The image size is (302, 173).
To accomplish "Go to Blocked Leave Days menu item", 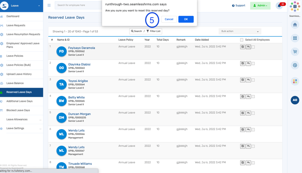I will point(18,110).
